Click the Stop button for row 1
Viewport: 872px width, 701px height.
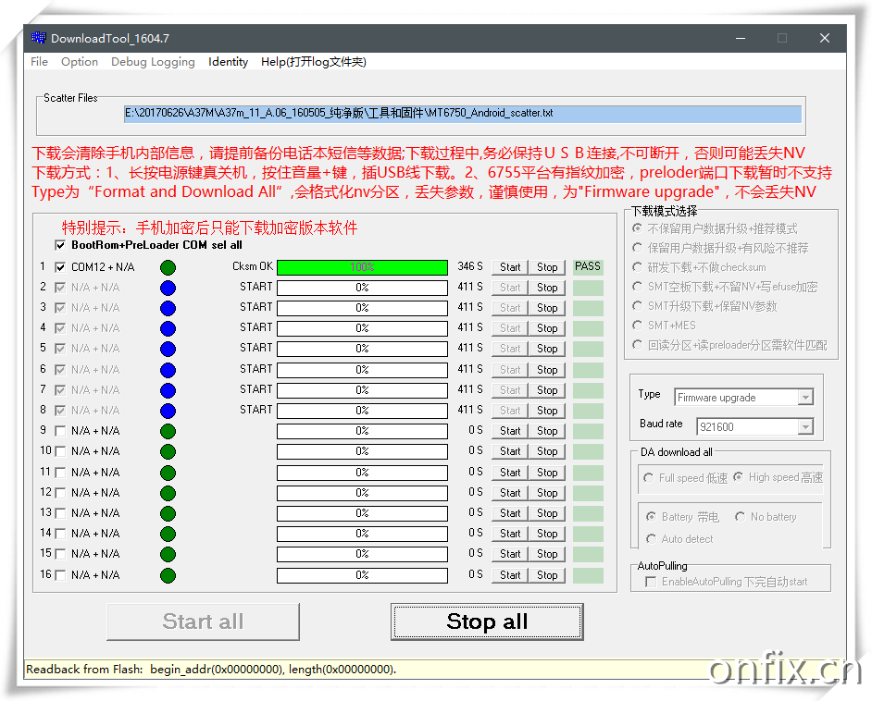(x=547, y=267)
